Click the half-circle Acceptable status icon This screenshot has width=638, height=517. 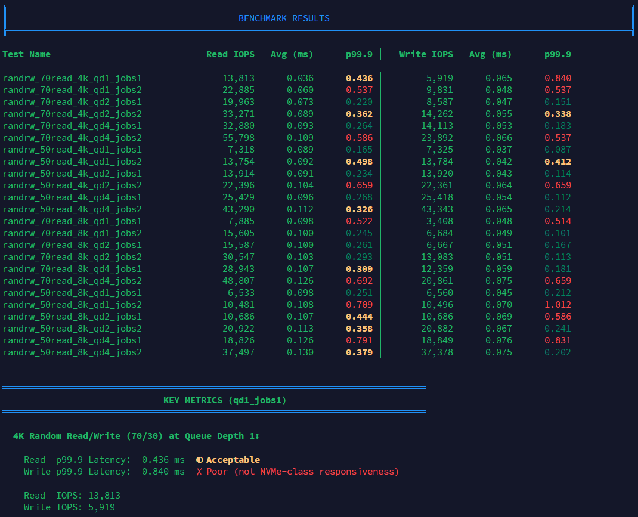click(199, 460)
